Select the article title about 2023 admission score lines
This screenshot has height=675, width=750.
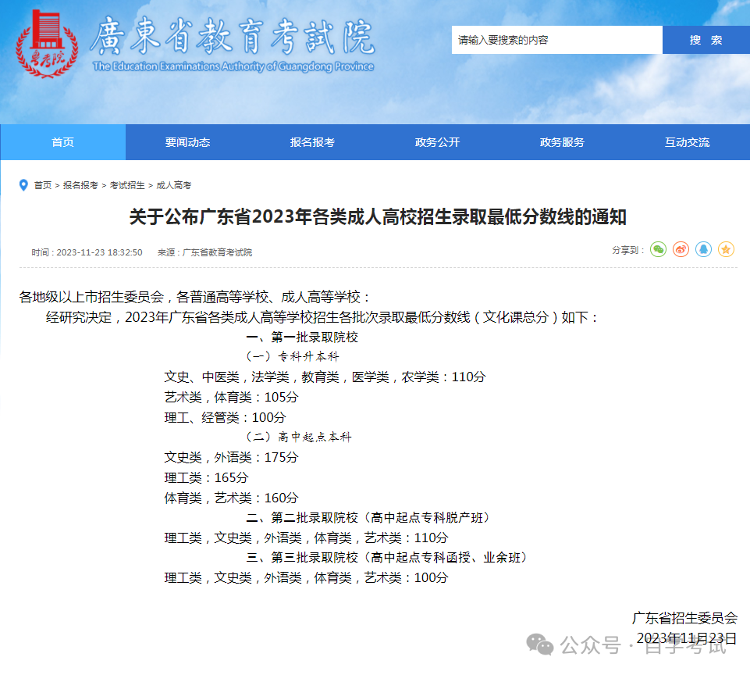tap(375, 215)
